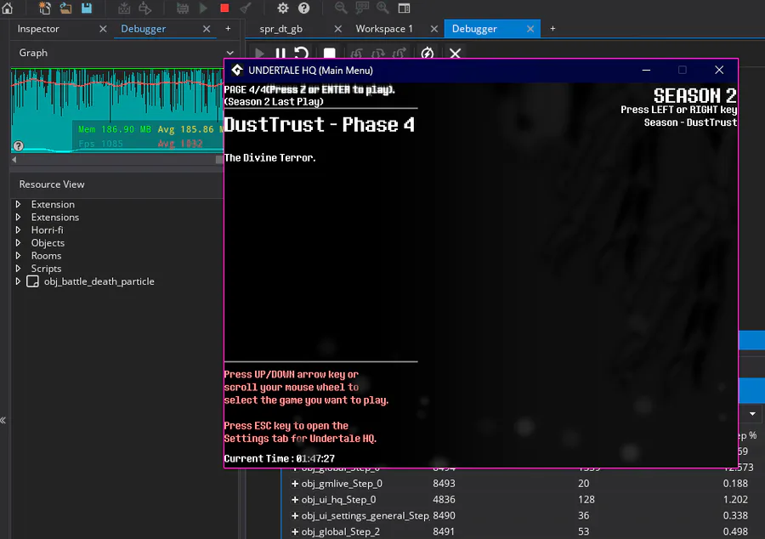Close the spr_dt_gb tab

[x=337, y=29]
